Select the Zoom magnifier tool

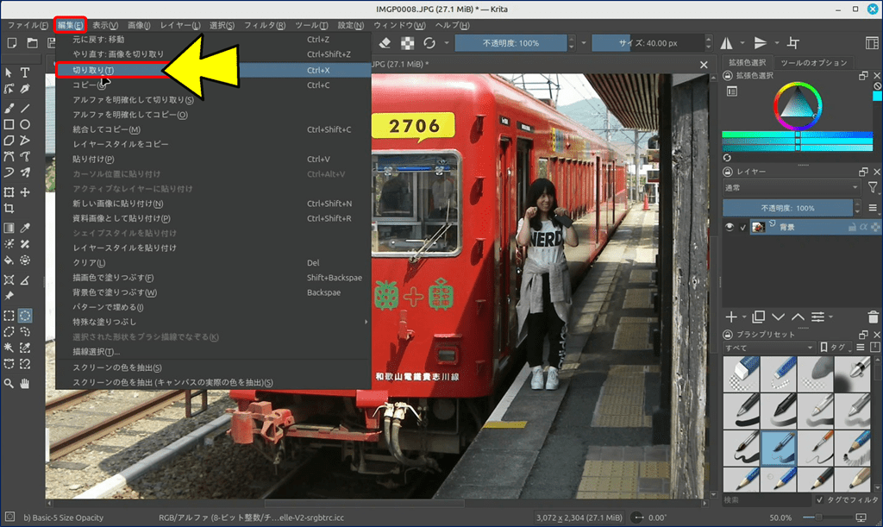click(x=9, y=382)
